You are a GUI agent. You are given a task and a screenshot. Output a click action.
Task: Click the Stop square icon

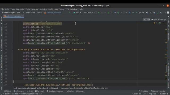coord(121,13)
